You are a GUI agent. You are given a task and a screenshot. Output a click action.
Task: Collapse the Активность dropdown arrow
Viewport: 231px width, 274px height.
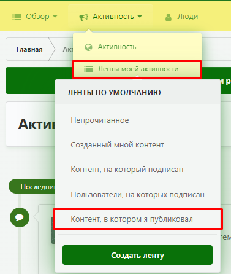pos(140,16)
